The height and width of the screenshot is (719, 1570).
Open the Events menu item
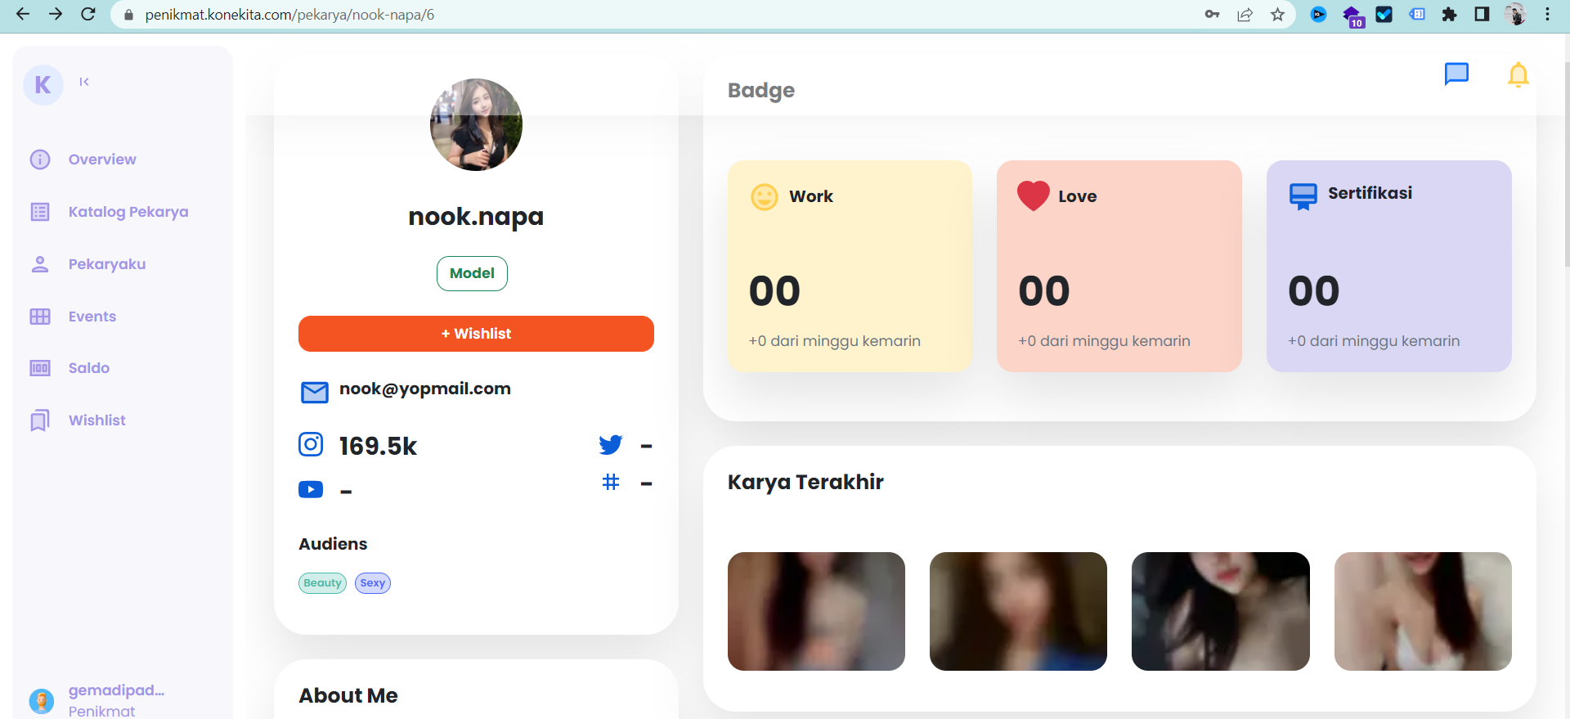pyautogui.click(x=92, y=317)
